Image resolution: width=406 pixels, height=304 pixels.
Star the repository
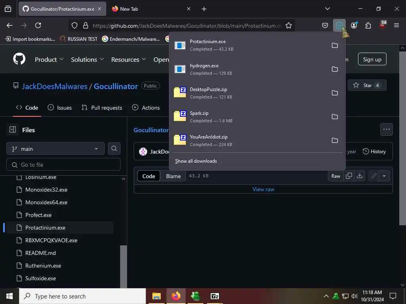(367, 85)
